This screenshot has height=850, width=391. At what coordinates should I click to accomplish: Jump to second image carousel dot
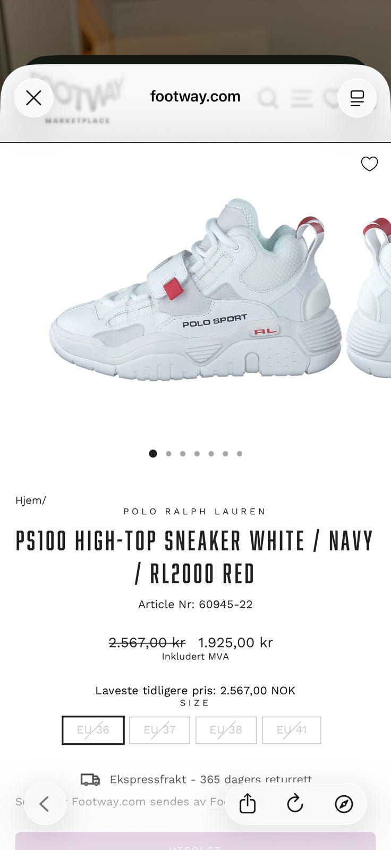tap(168, 454)
